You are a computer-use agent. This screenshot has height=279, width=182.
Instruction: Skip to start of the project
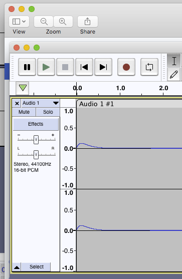coord(84,67)
